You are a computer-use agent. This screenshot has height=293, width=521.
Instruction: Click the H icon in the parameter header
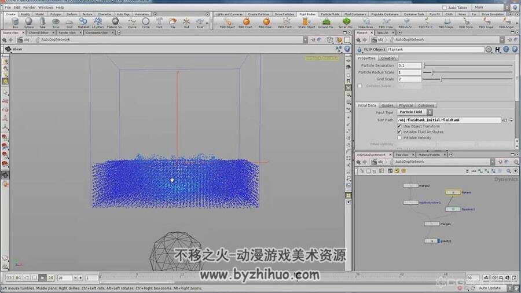[x=497, y=49]
